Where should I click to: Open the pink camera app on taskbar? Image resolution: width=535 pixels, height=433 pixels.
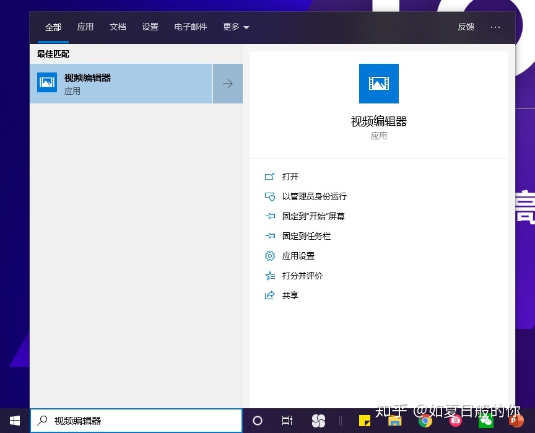click(x=455, y=421)
